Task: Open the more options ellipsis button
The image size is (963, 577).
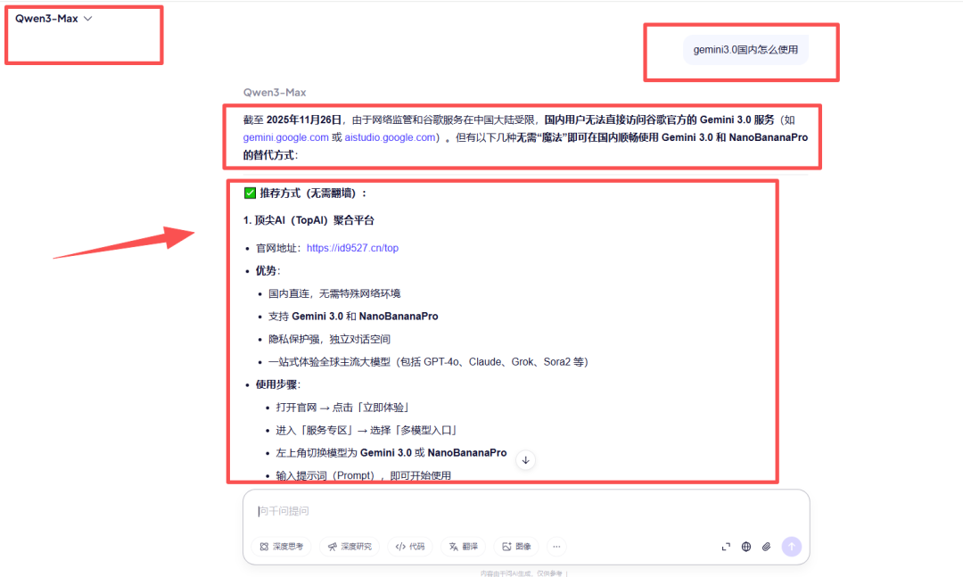Action: pyautogui.click(x=556, y=547)
